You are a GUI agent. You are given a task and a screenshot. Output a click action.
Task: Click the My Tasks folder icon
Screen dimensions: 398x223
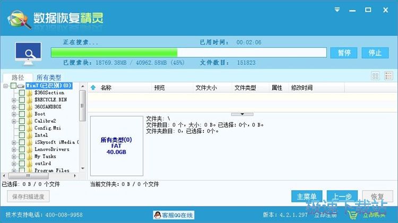point(29,157)
